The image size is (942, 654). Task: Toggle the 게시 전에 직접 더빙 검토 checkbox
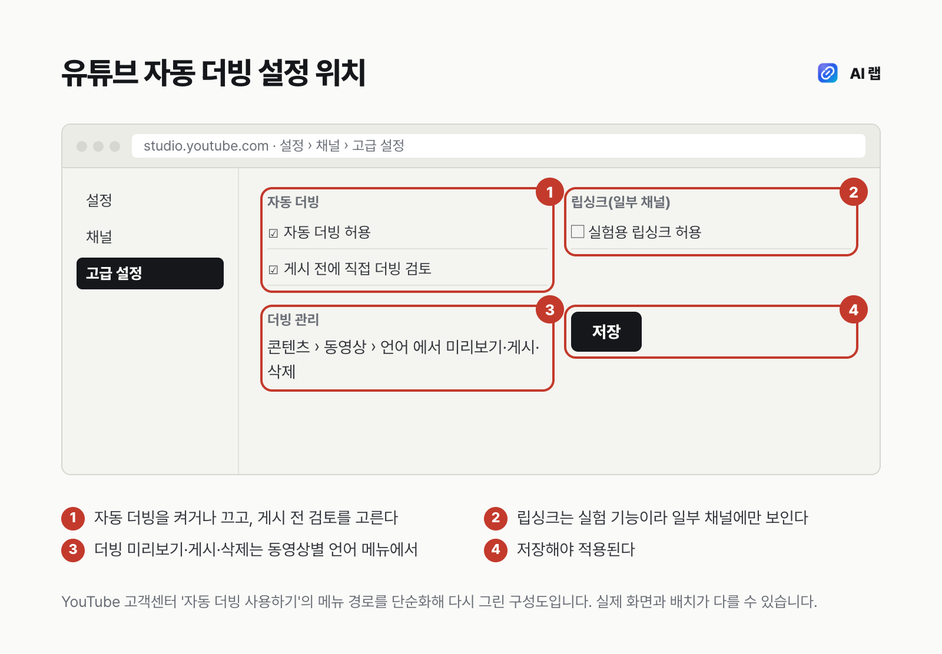coord(273,270)
